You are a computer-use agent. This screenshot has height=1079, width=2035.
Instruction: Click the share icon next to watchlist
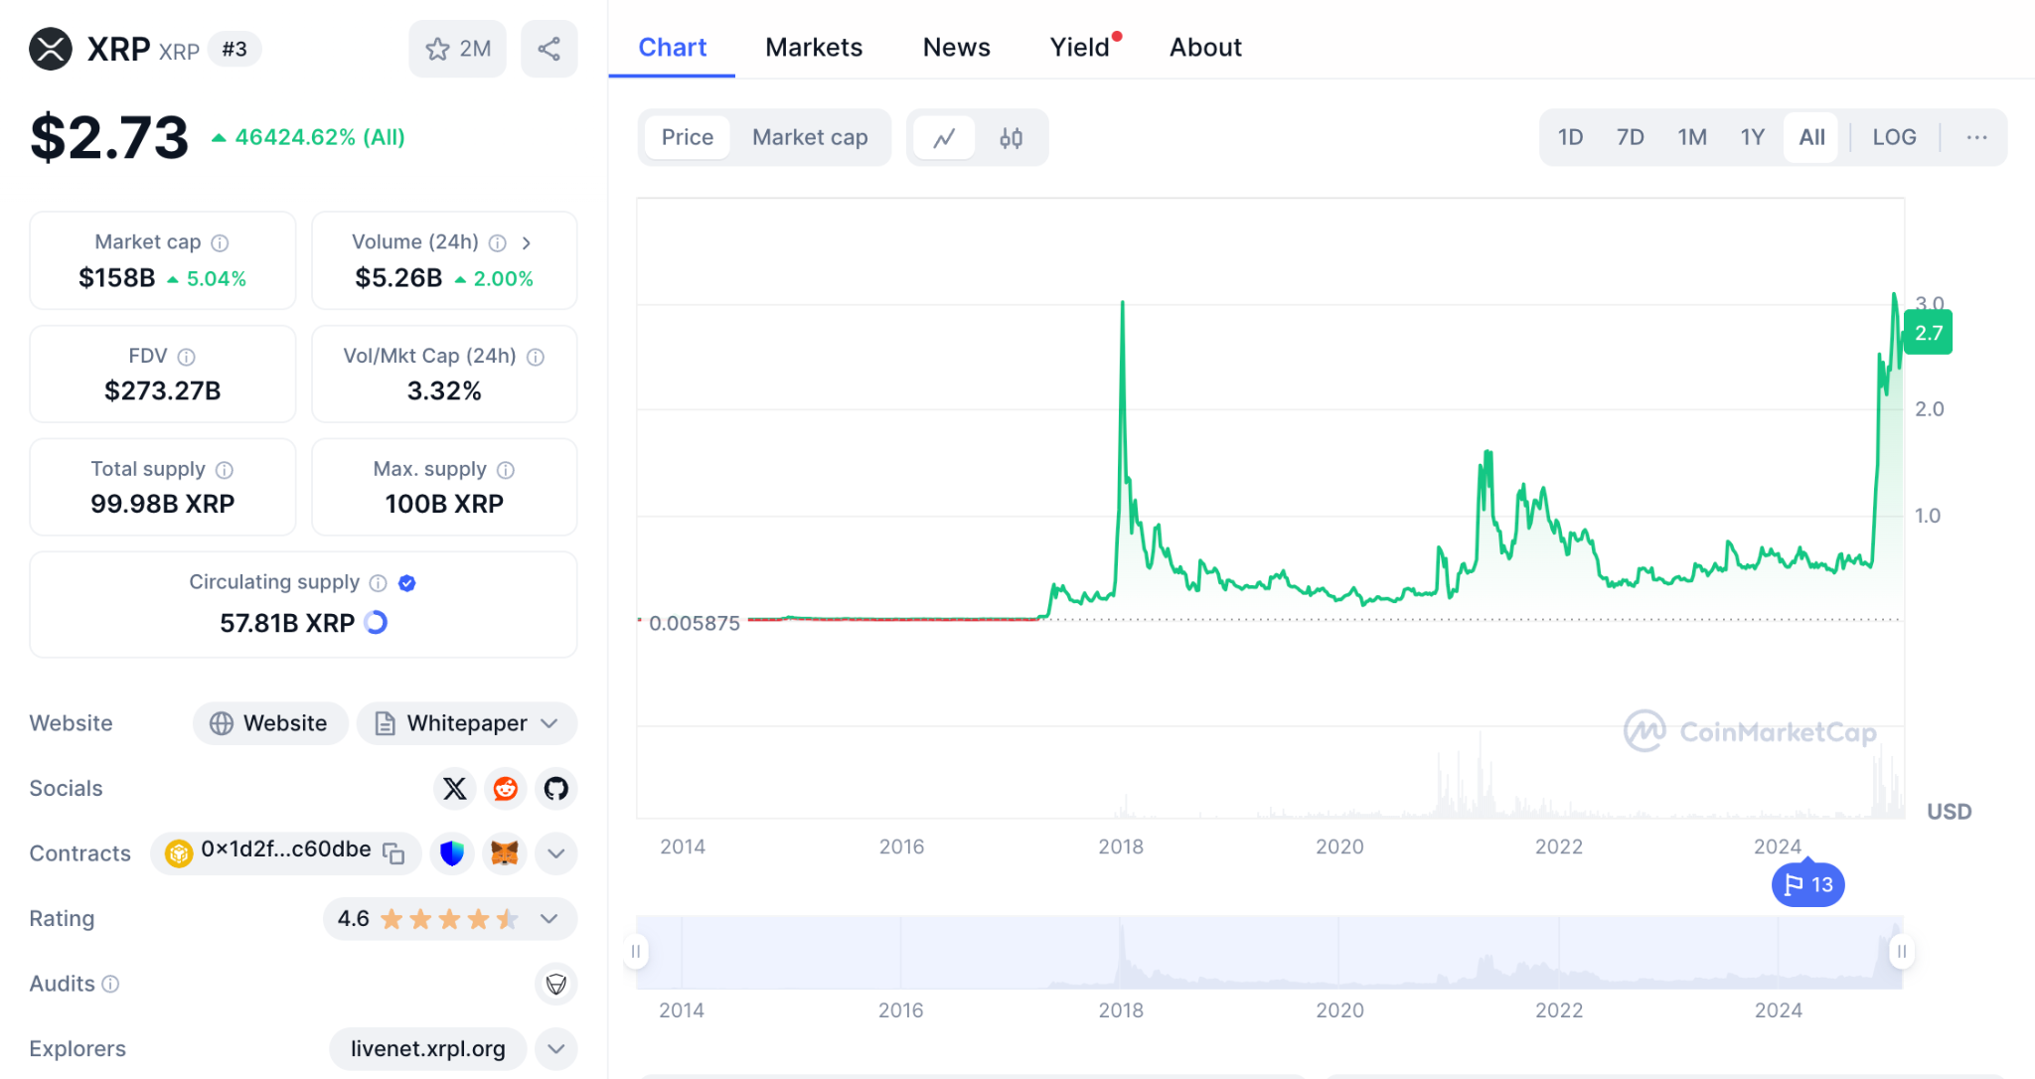click(x=549, y=49)
